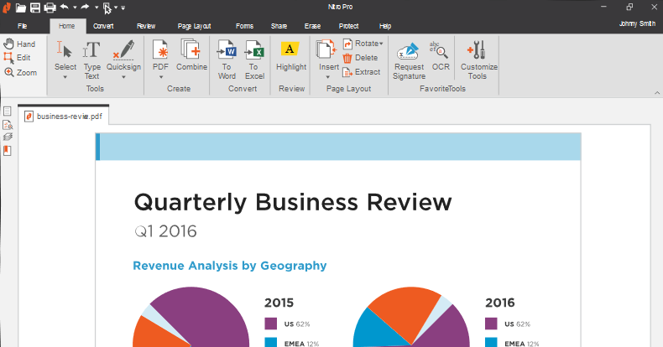Open customize quick access toolbar arrow
The image size is (663, 347).
[x=123, y=8]
